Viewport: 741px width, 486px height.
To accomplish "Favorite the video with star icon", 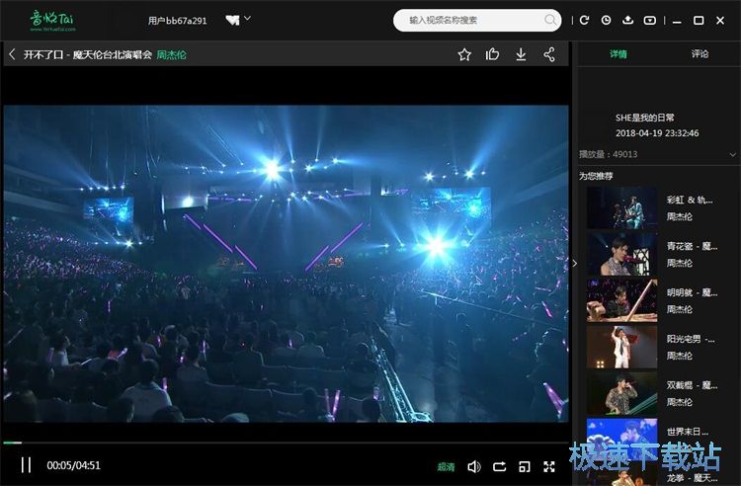I will click(x=464, y=54).
